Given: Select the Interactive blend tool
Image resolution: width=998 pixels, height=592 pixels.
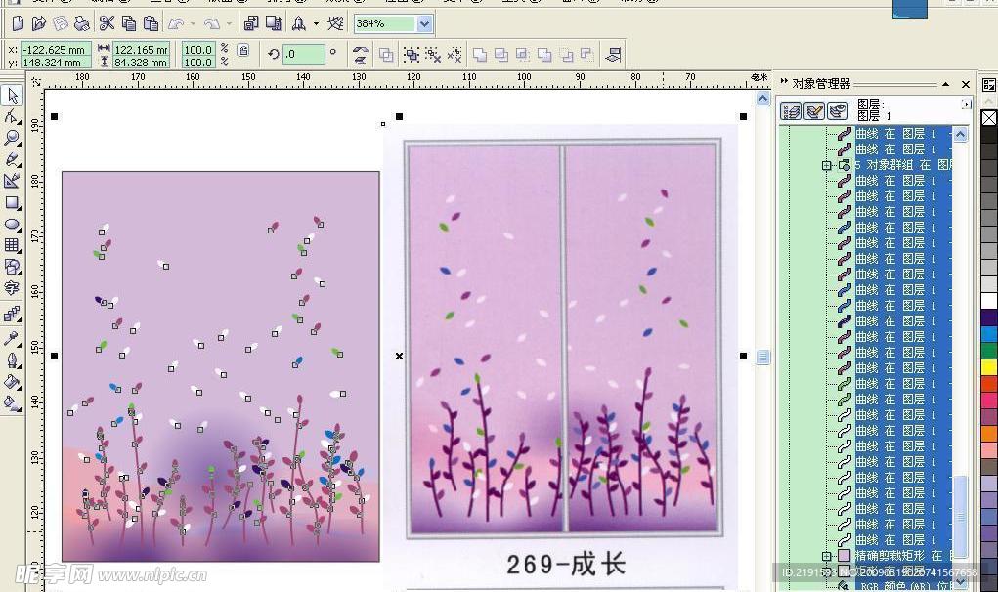Looking at the screenshot, I should (x=12, y=314).
